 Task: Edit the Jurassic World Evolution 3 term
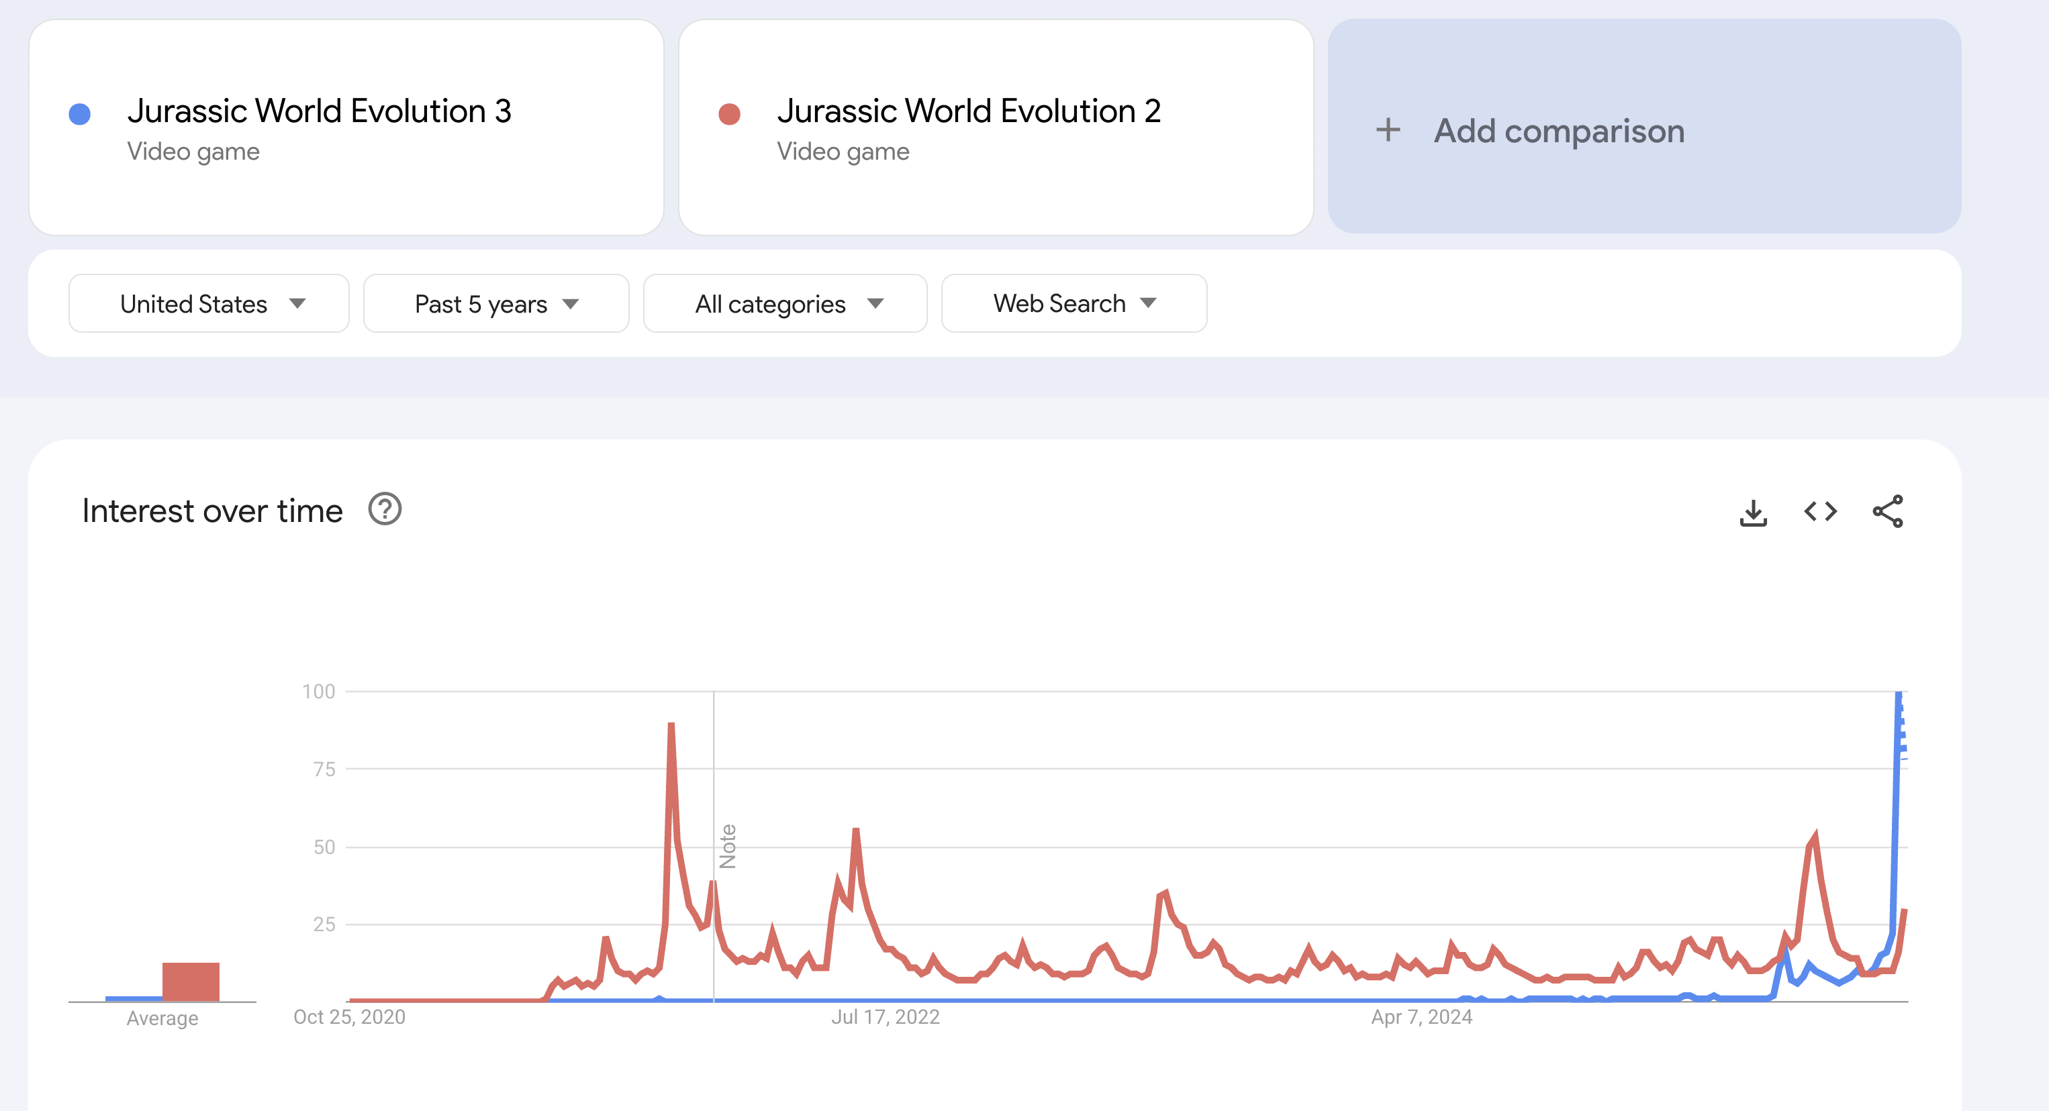[x=346, y=127]
